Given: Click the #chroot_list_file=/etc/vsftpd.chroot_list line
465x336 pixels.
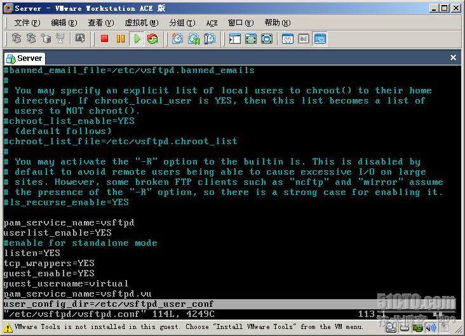Looking at the screenshot, I should [x=121, y=141].
